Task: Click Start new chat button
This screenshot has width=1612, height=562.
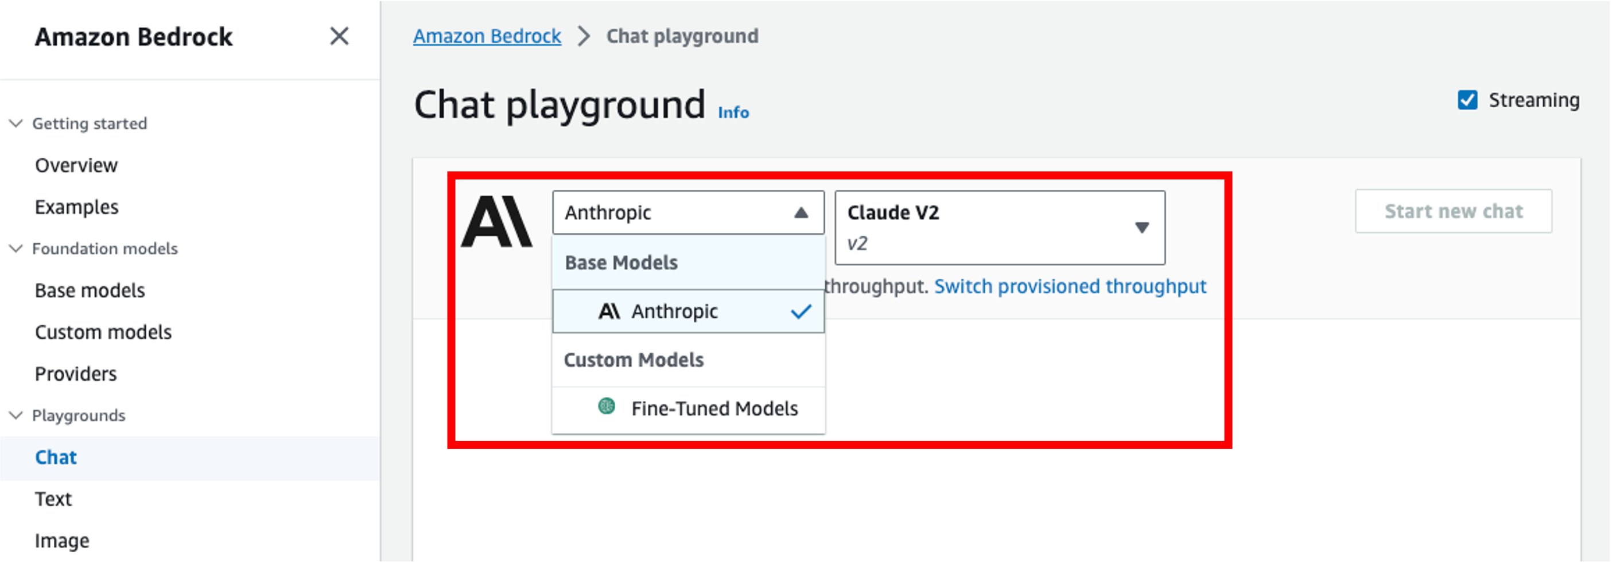Action: 1453,211
